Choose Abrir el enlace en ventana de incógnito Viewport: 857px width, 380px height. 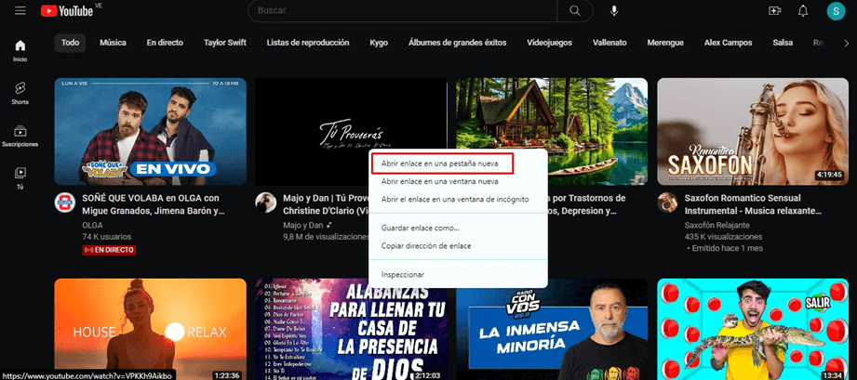[458, 199]
